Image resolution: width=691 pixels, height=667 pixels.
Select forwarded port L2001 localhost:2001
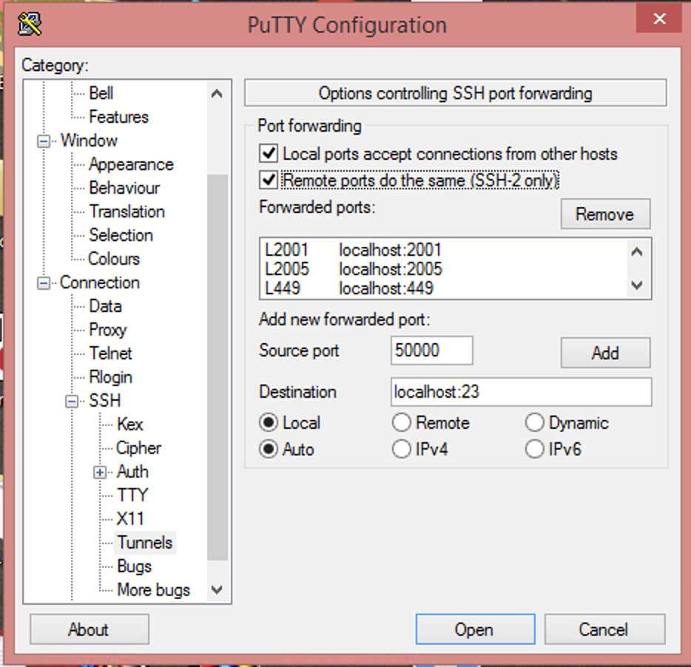[x=443, y=250]
